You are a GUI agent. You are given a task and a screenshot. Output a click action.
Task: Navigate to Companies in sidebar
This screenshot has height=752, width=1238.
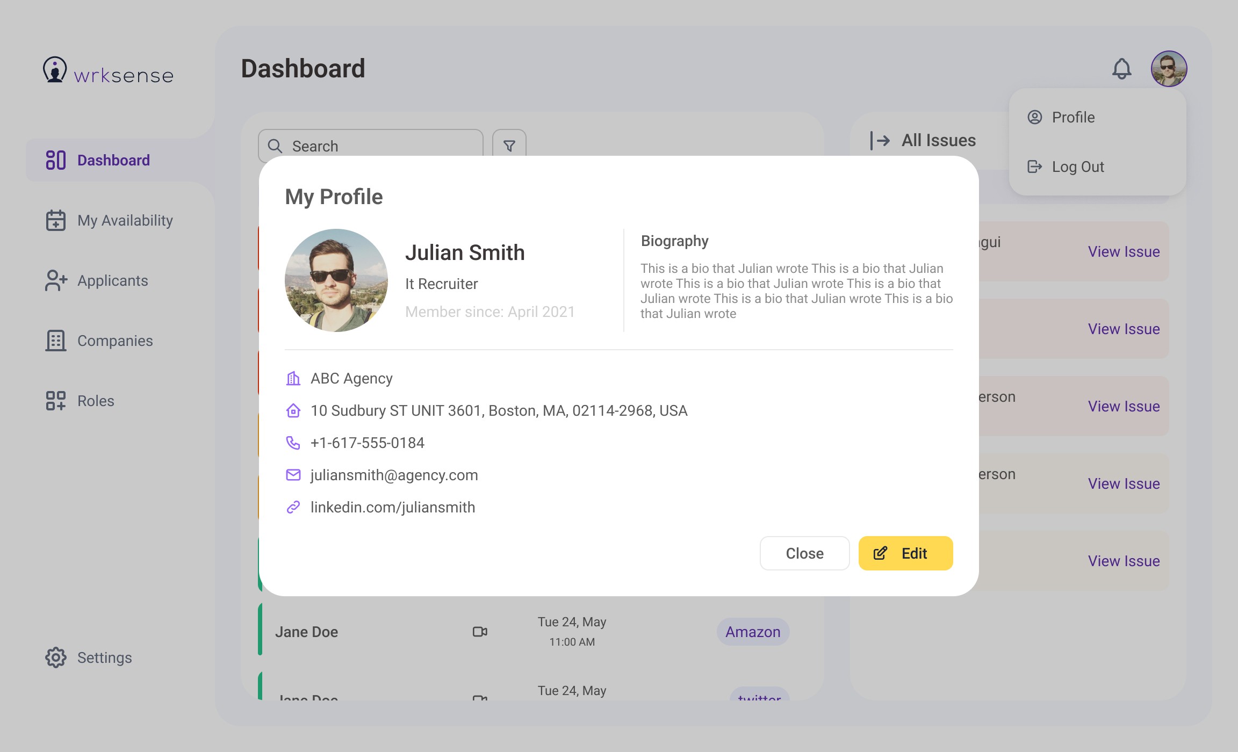point(114,341)
